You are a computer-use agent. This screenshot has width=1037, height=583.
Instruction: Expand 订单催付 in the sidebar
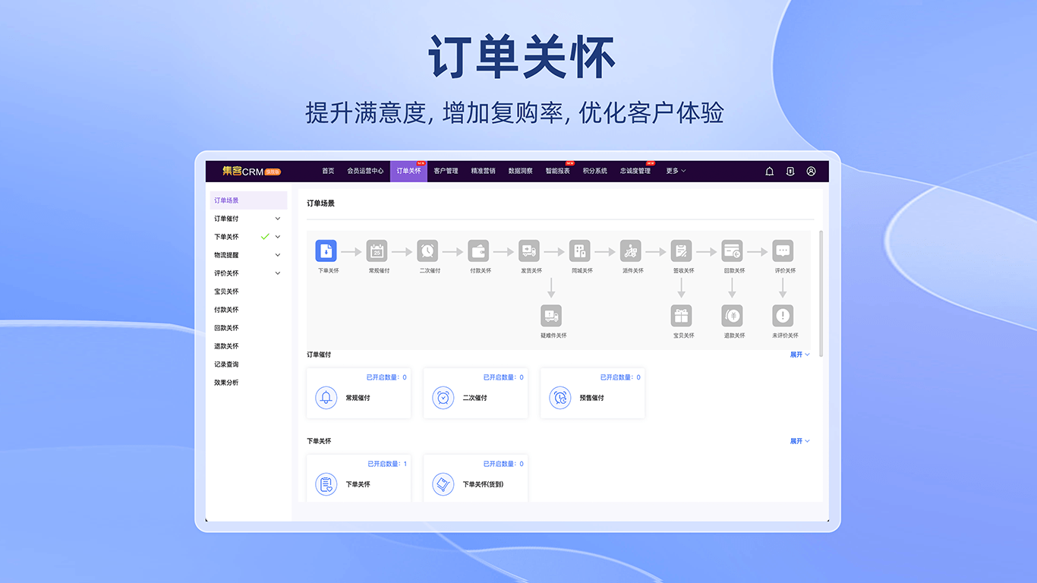pos(278,219)
